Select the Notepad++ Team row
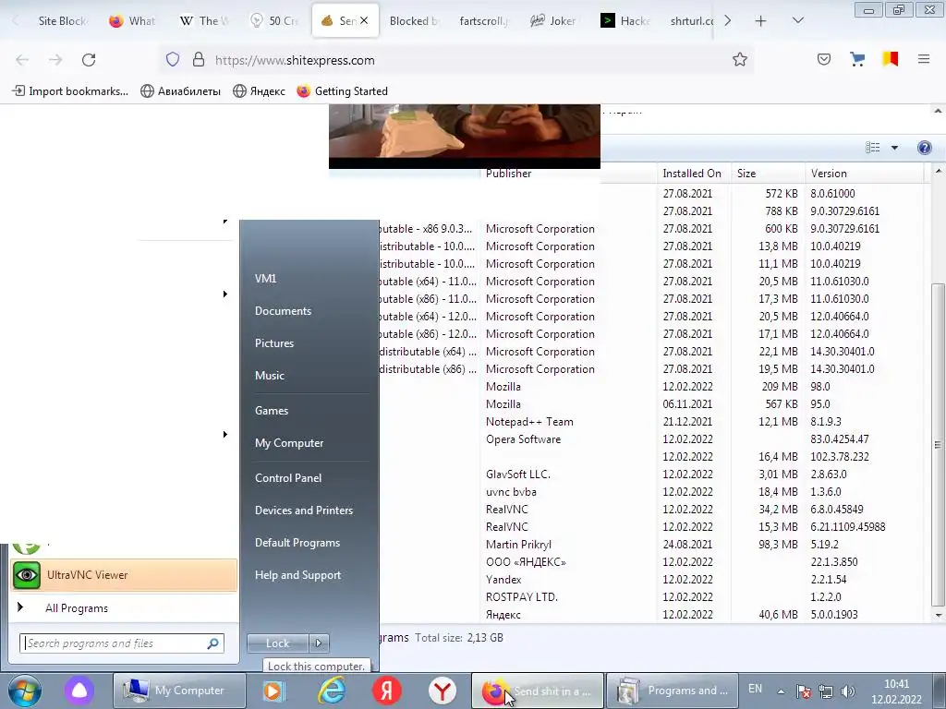Screen dimensions: 946x709 tap(651, 421)
